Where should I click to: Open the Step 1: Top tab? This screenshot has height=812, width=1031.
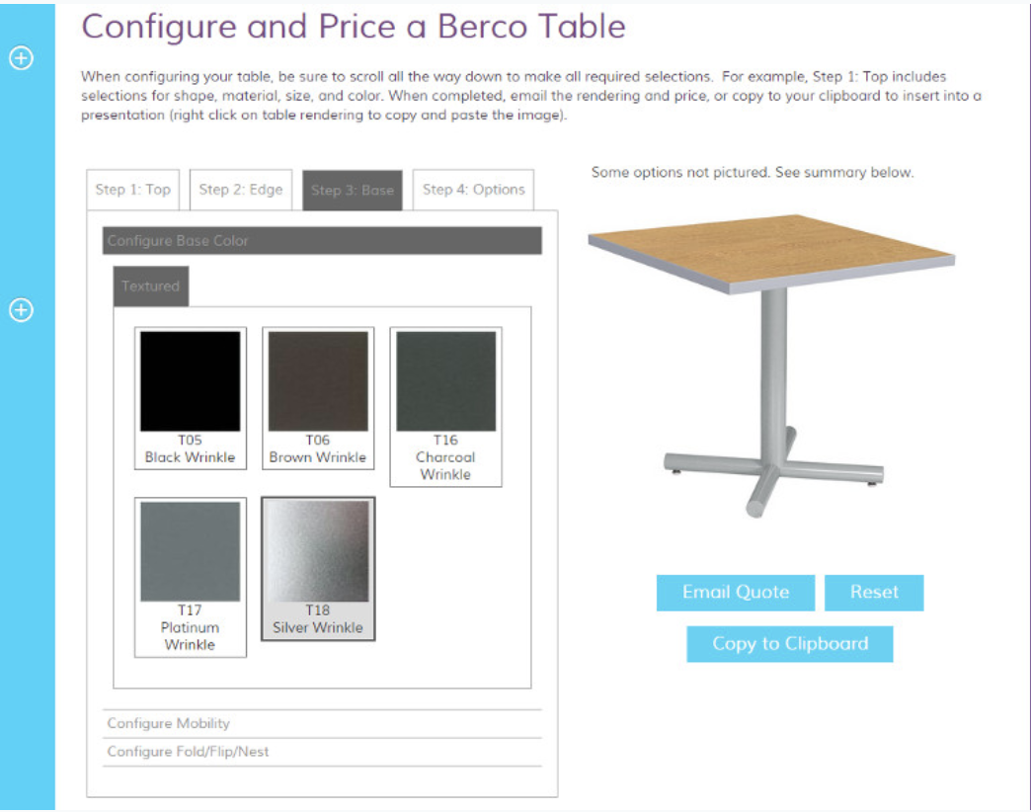coord(133,190)
